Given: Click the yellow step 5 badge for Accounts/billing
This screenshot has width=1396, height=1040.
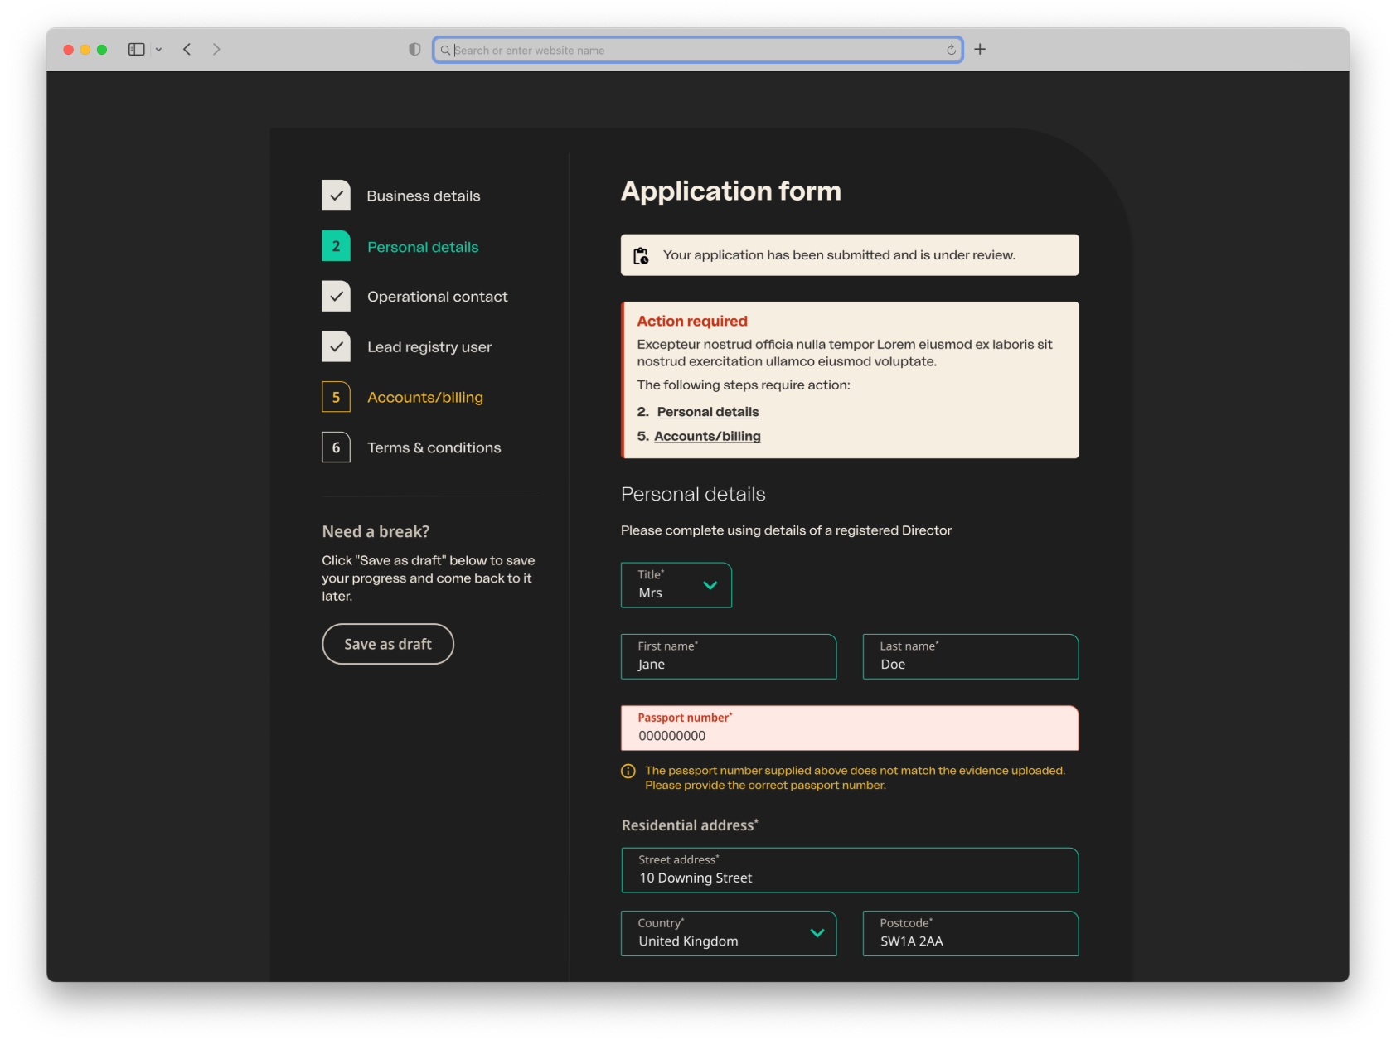Looking at the screenshot, I should tap(336, 397).
